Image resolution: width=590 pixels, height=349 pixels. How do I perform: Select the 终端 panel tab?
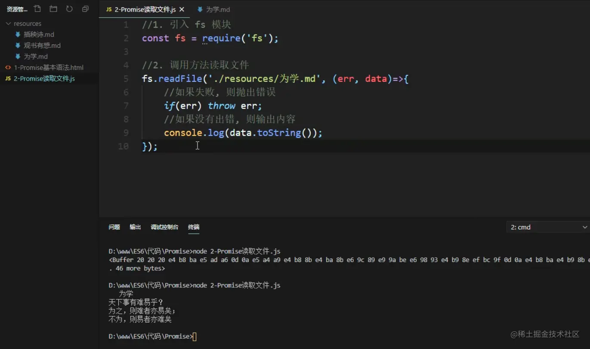[194, 227]
